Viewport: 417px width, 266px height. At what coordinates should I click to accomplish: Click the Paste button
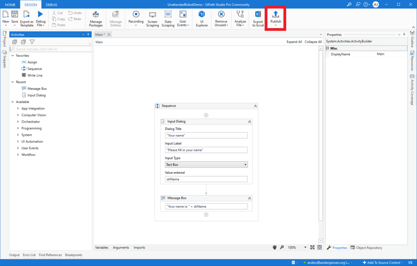(x=59, y=25)
